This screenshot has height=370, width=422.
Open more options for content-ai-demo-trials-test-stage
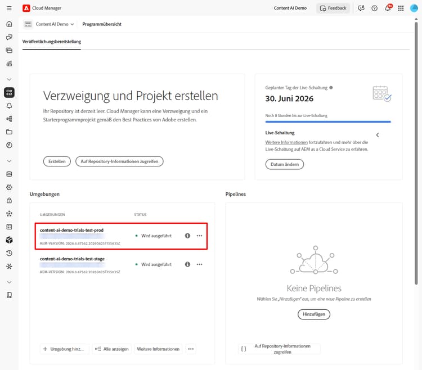point(199,264)
